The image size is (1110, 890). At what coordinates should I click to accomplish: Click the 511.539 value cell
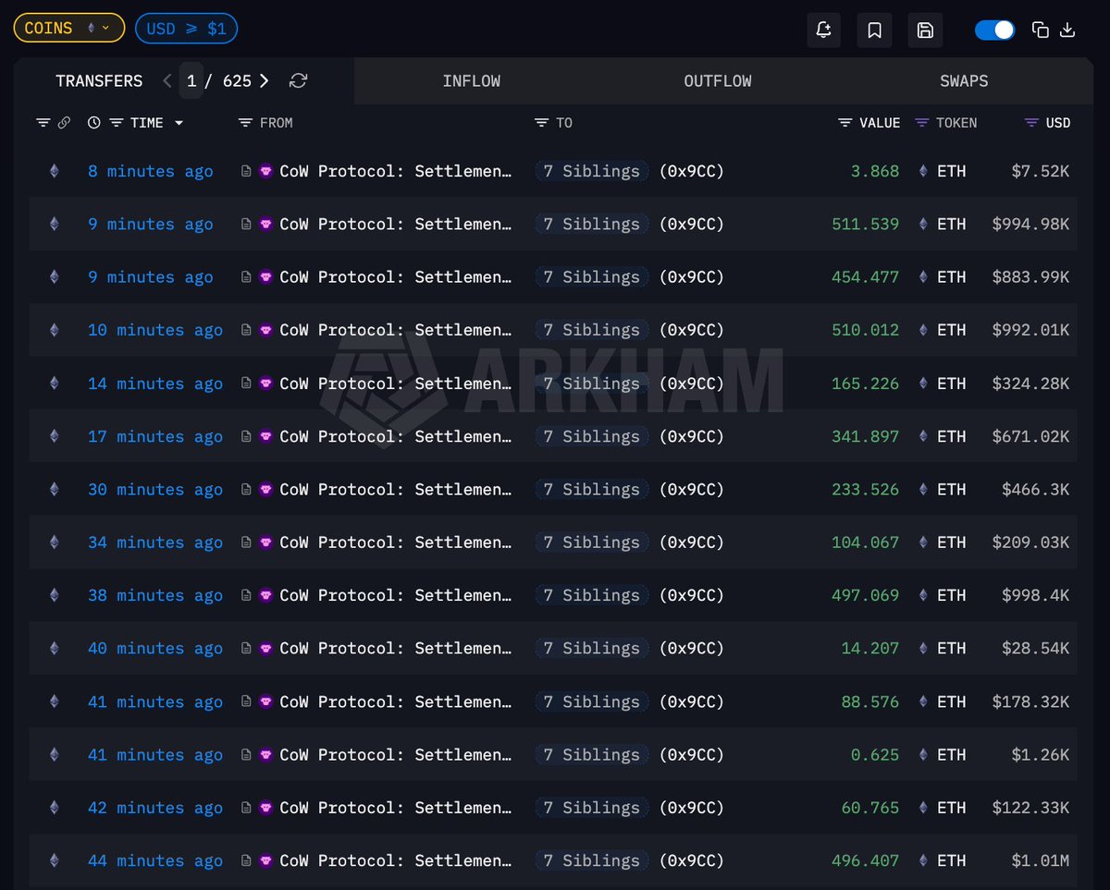point(865,224)
